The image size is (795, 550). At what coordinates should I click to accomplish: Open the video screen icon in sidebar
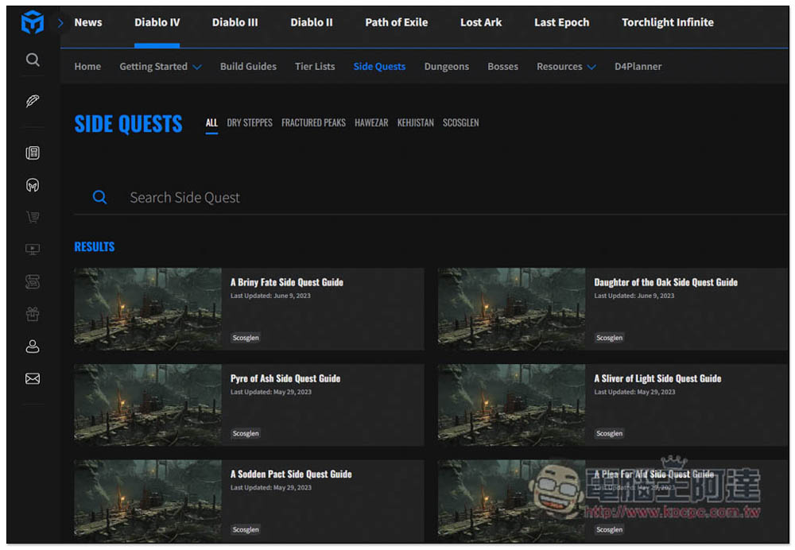point(33,250)
